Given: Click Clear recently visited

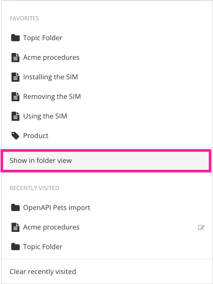Looking at the screenshot, I should [43, 271].
